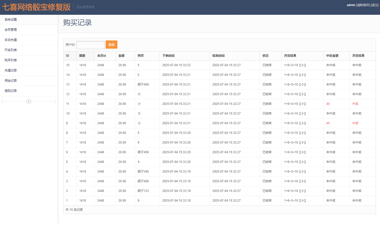Open 充值记录 in the sidebar
Viewport: 380px width, 225px height.
11,71
